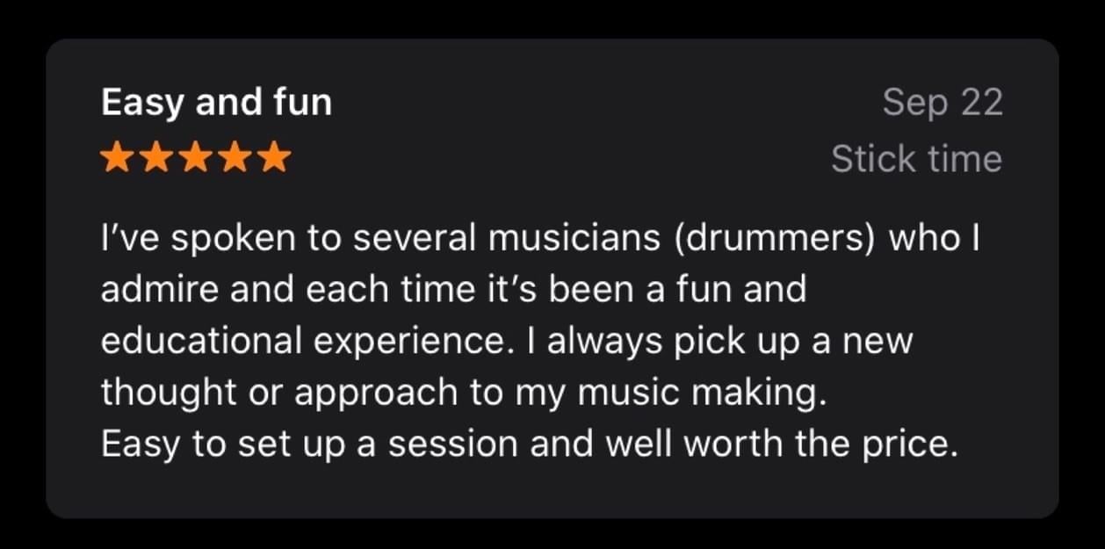Screen dimensions: 1105x549
Task: Open the 'Easy and fun' review title
Action: tap(217, 104)
